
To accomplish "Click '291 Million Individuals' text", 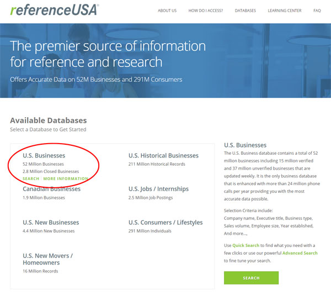I will point(150,231).
